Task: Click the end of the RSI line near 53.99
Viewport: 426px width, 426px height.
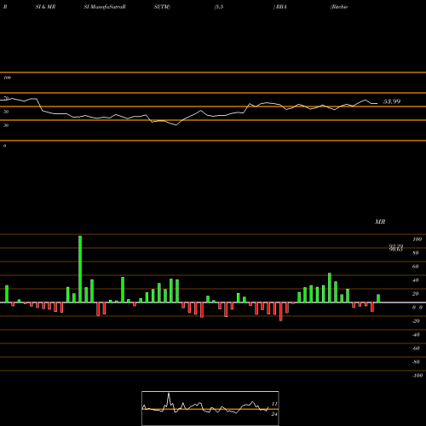Action: click(x=377, y=103)
